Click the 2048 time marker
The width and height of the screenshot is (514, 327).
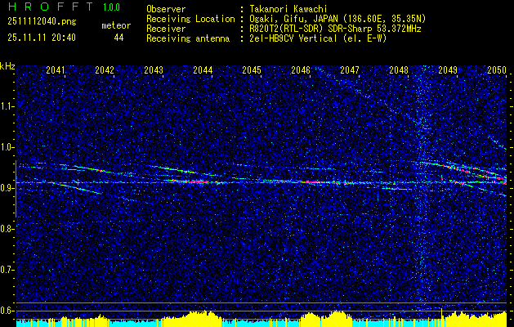click(399, 70)
